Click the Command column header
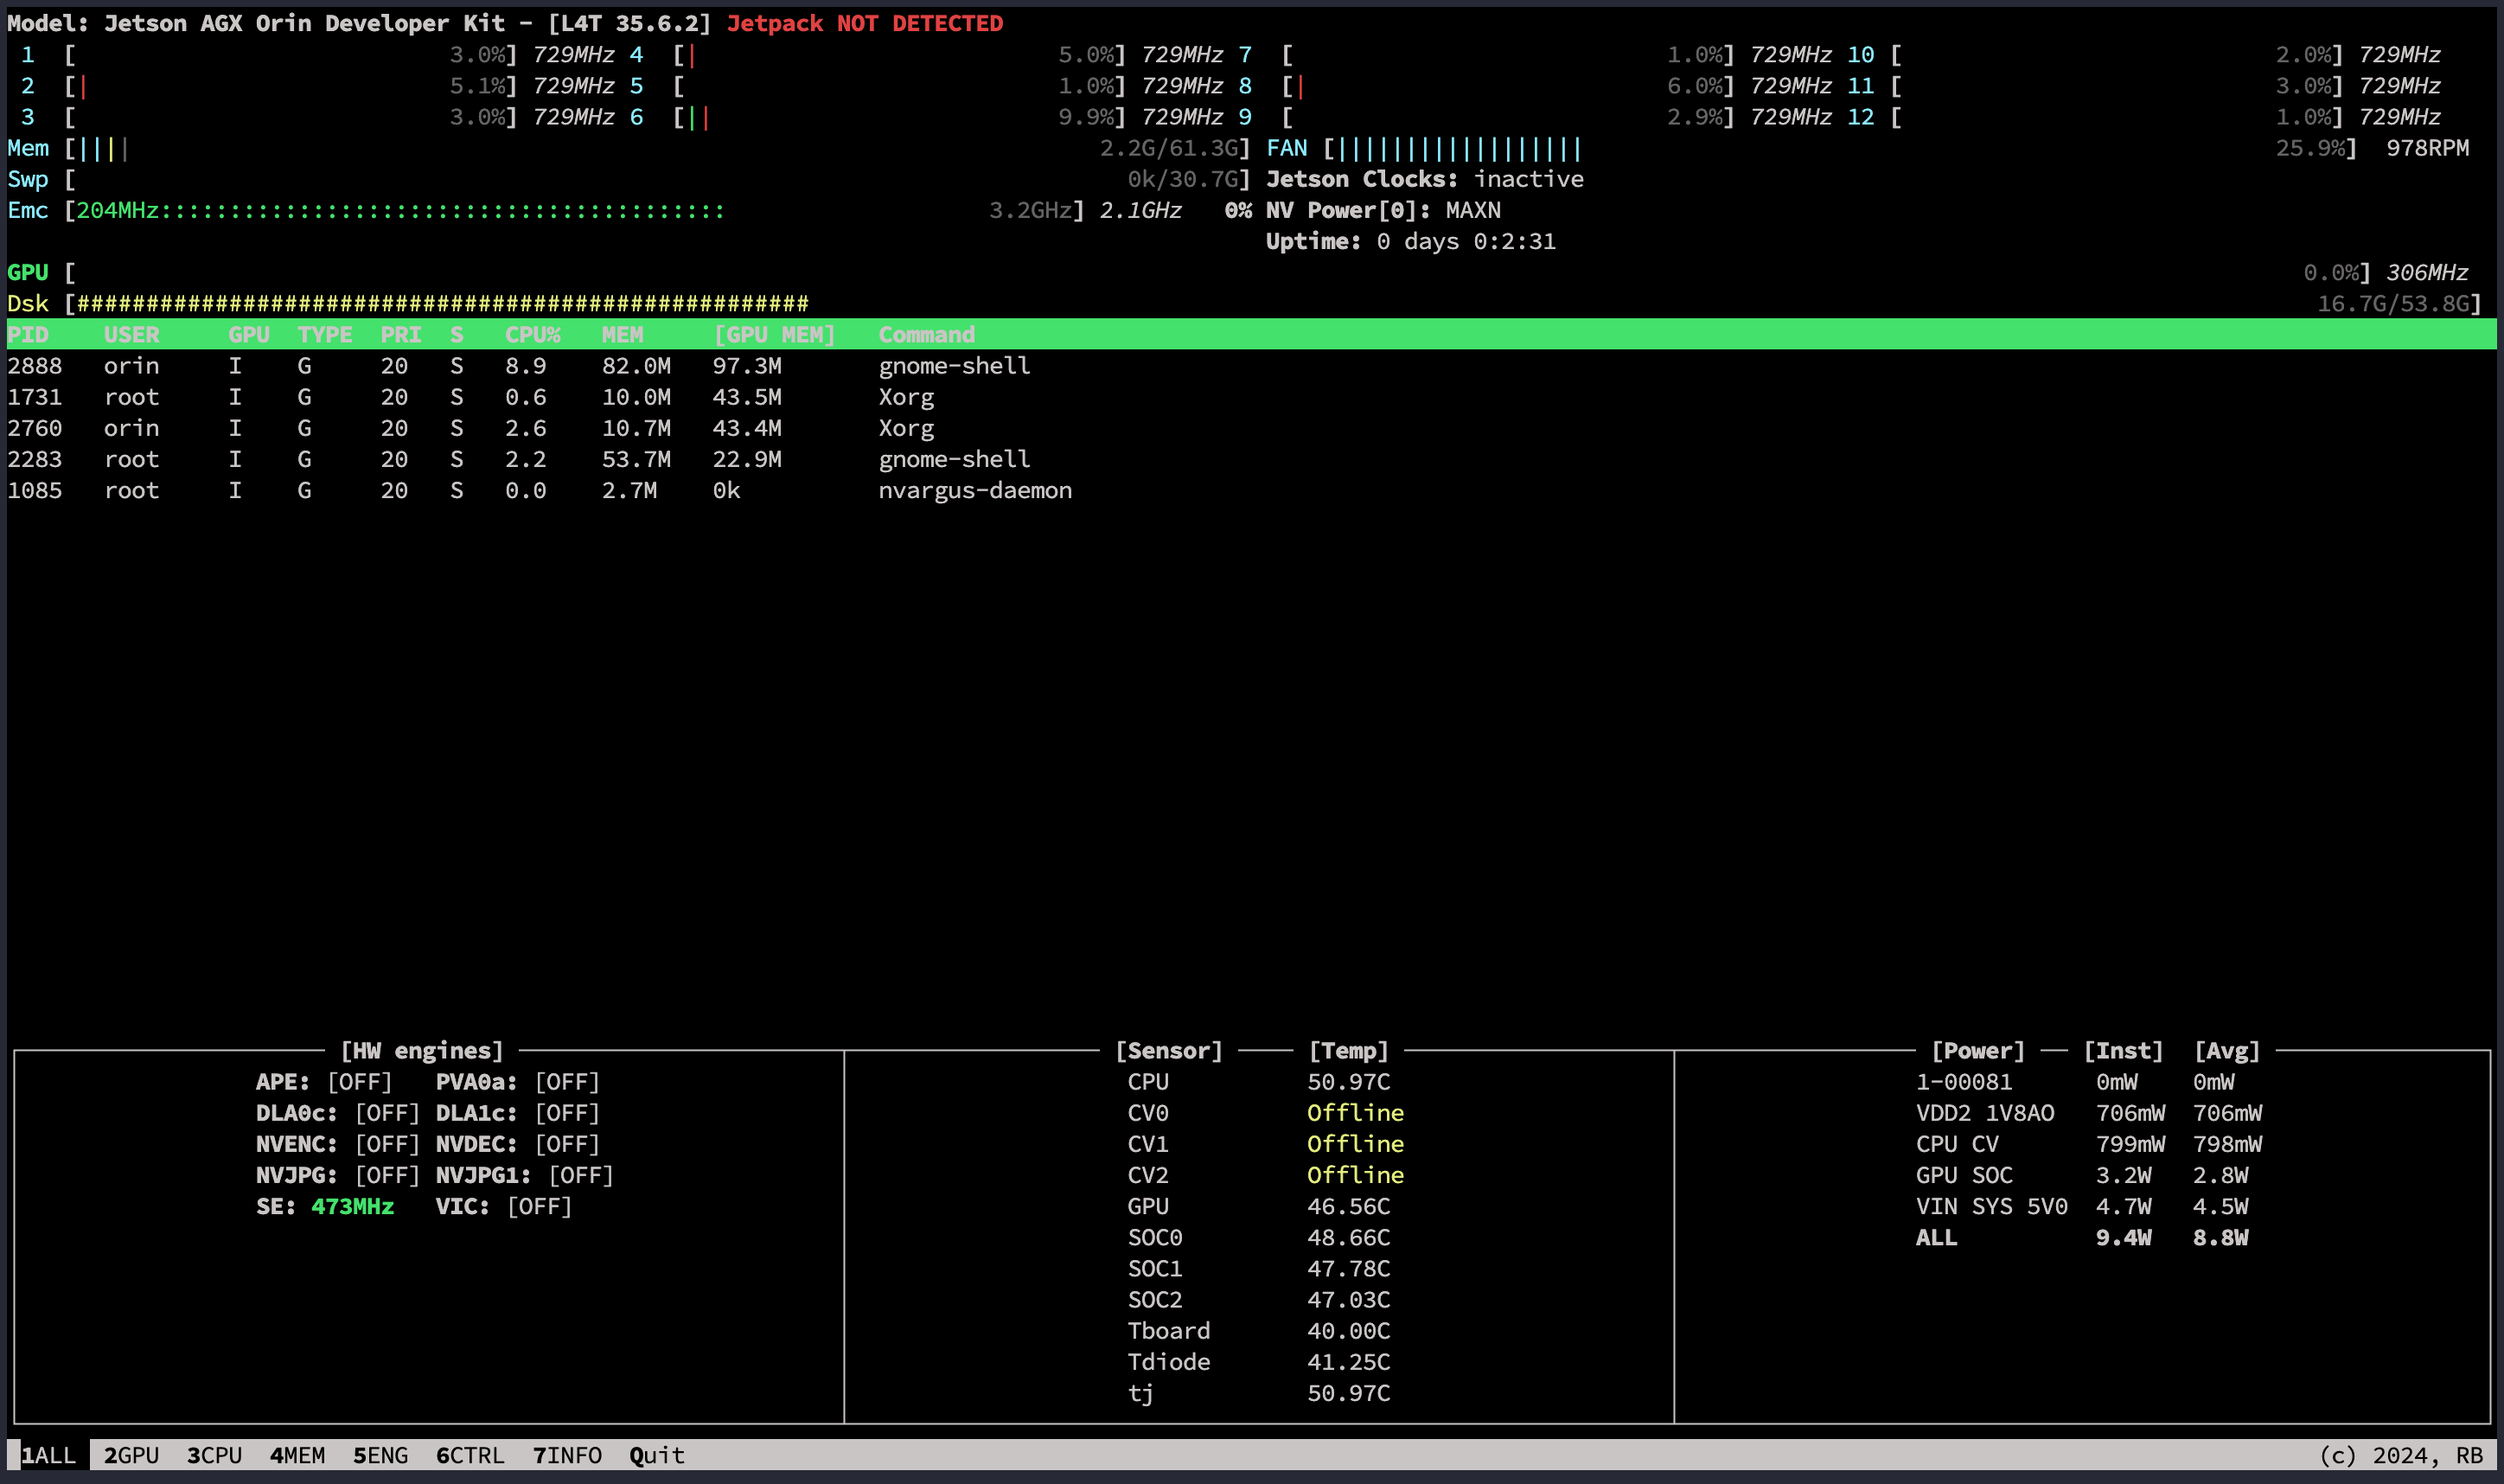Image resolution: width=2504 pixels, height=1484 pixels. click(x=926, y=334)
